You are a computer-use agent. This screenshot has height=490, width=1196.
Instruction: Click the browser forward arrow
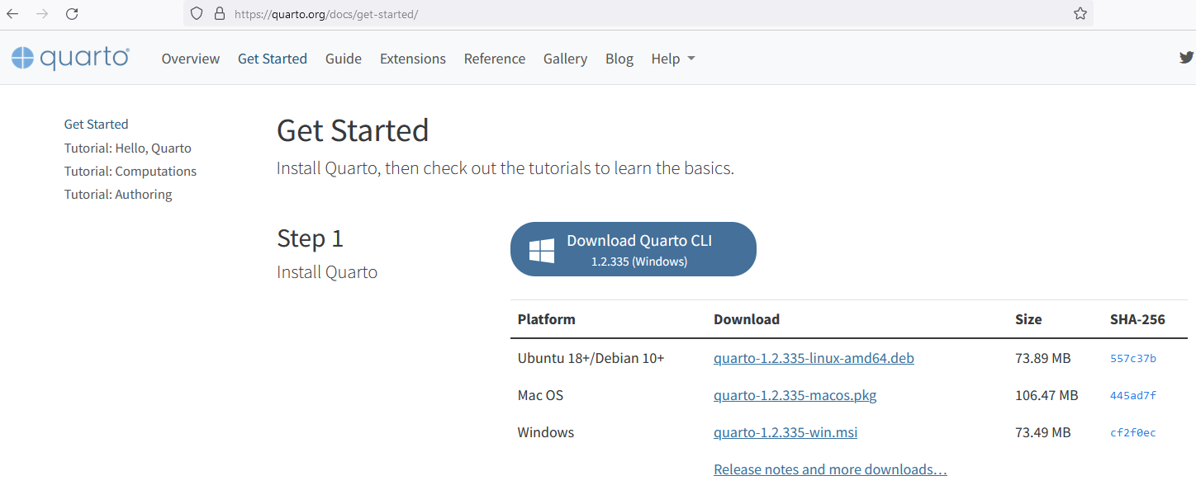42,13
